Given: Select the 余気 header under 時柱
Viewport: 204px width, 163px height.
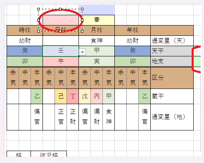Looking at the screenshot, I should pos(13,78).
